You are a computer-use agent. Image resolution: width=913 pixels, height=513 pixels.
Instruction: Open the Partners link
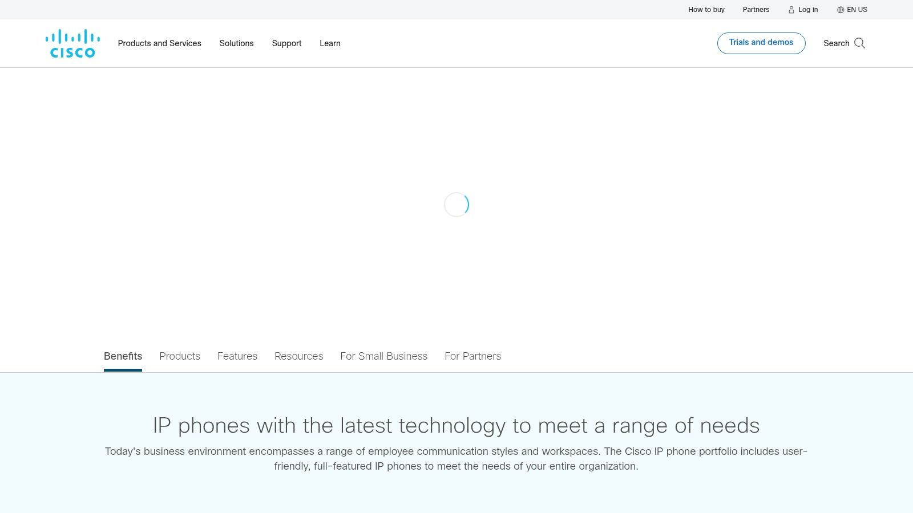coord(756,10)
